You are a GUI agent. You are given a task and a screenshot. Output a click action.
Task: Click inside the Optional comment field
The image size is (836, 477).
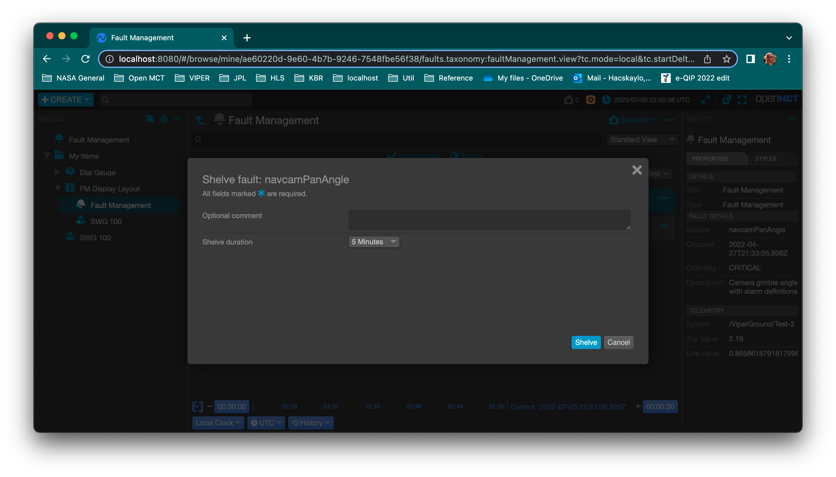[x=489, y=220]
